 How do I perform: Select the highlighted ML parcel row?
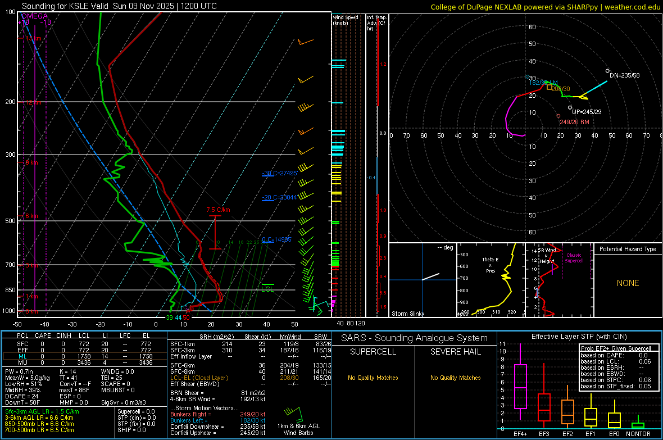tap(84, 356)
